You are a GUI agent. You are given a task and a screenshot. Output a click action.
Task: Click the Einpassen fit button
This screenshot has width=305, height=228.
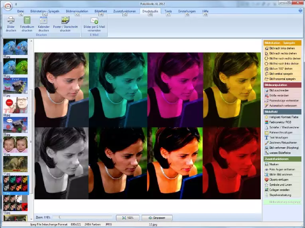pyautogui.click(x=157, y=218)
